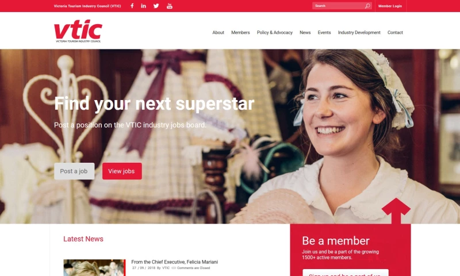Screen dimensions: 460x276
Task: Open the Chief Executive, Felicia Mariani article
Action: pos(175,262)
